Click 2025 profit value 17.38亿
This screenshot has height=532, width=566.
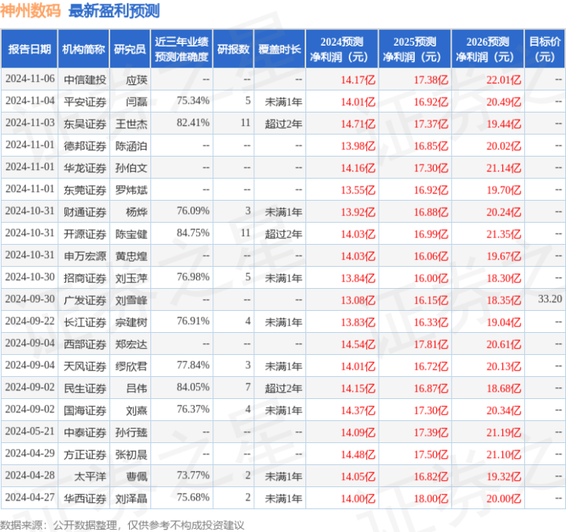(431, 79)
